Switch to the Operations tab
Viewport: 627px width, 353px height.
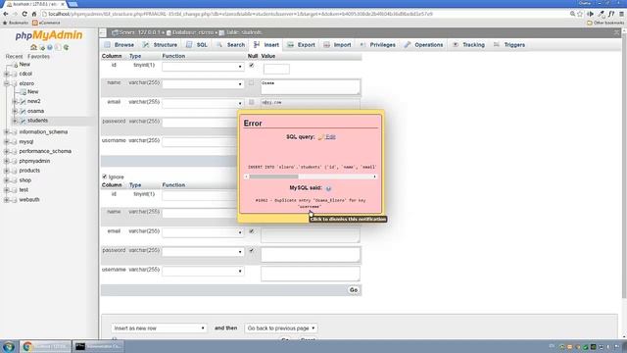coord(423,45)
